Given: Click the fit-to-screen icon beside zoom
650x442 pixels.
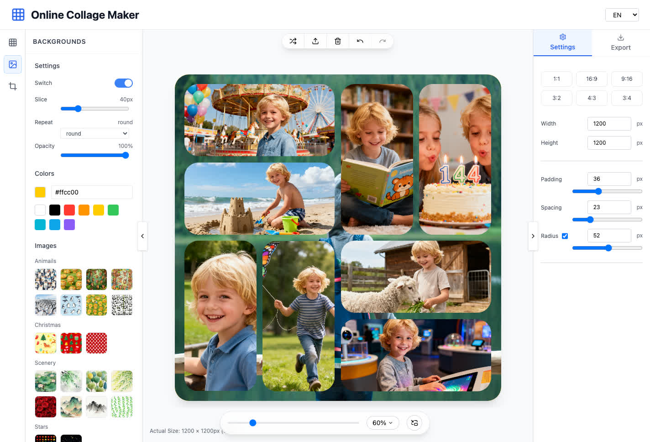Looking at the screenshot, I should [x=414, y=423].
